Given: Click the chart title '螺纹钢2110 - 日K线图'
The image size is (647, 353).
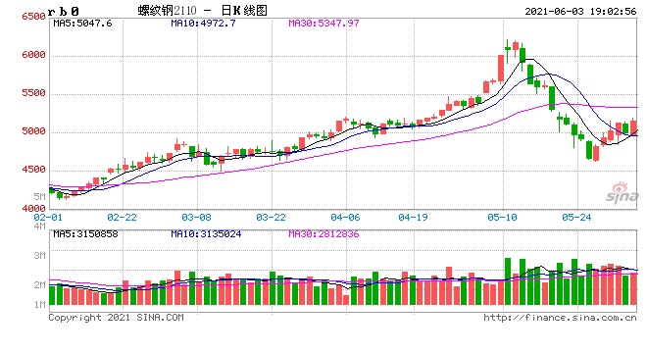Looking at the screenshot, I should pyautogui.click(x=203, y=11).
